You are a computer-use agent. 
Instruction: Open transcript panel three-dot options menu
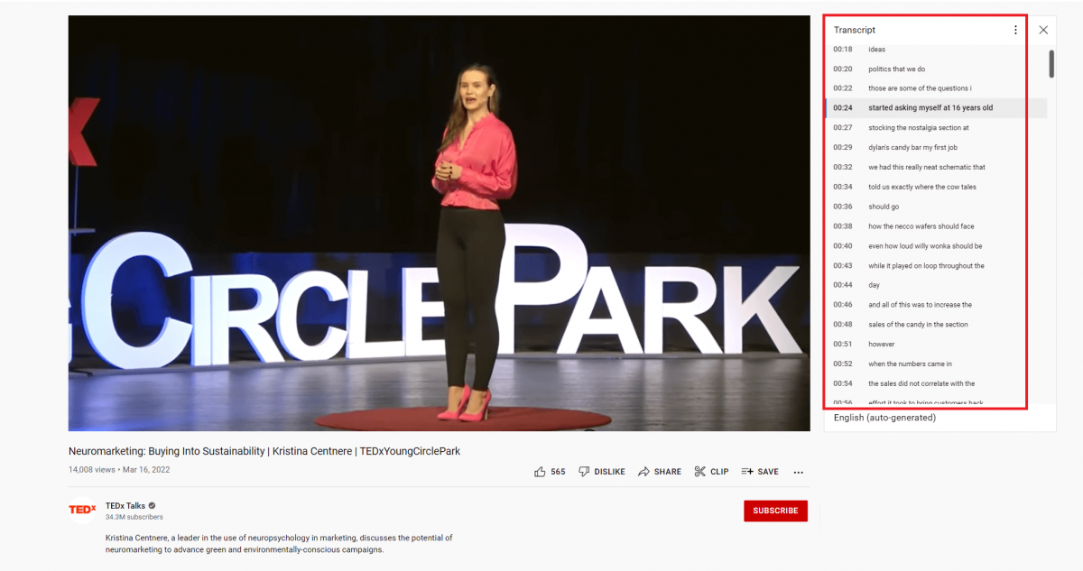tap(1015, 30)
